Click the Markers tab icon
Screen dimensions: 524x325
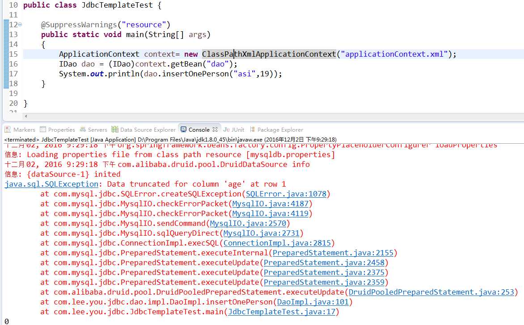pos(8,129)
